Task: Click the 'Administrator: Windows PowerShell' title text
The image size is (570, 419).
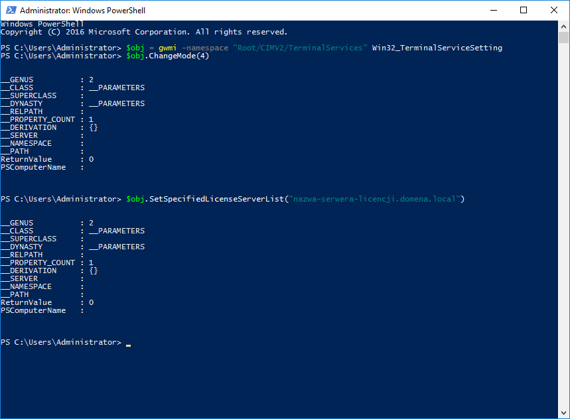Action: point(82,11)
